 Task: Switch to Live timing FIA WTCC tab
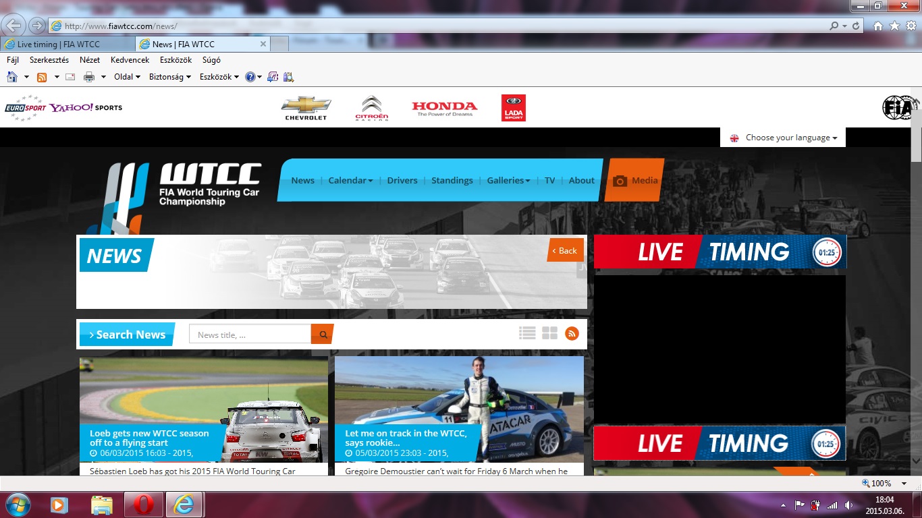click(59, 45)
